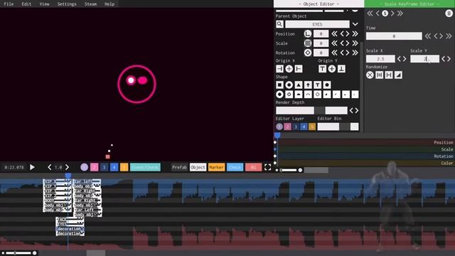455x256 pixels.
Task: Toggle parent Scale inheritance icon
Action: [x=308, y=43]
